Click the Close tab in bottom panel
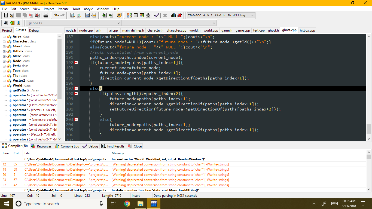Image resolution: width=372 pixels, height=209 pixels. click(135, 146)
